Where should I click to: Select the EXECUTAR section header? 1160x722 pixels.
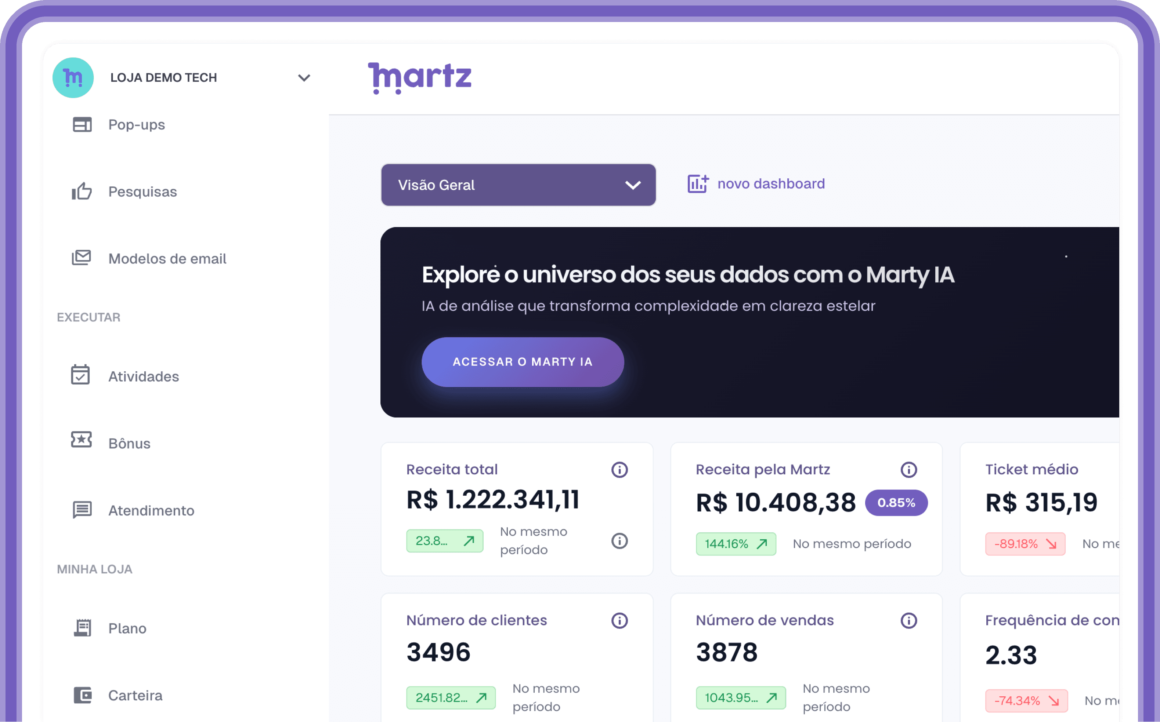(x=88, y=317)
